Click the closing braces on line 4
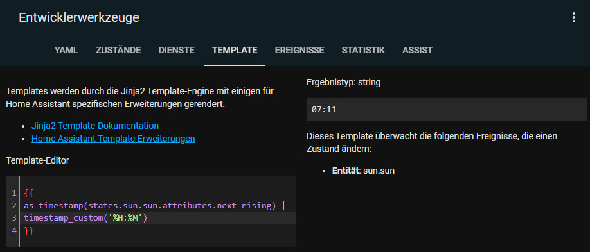 tap(29, 231)
